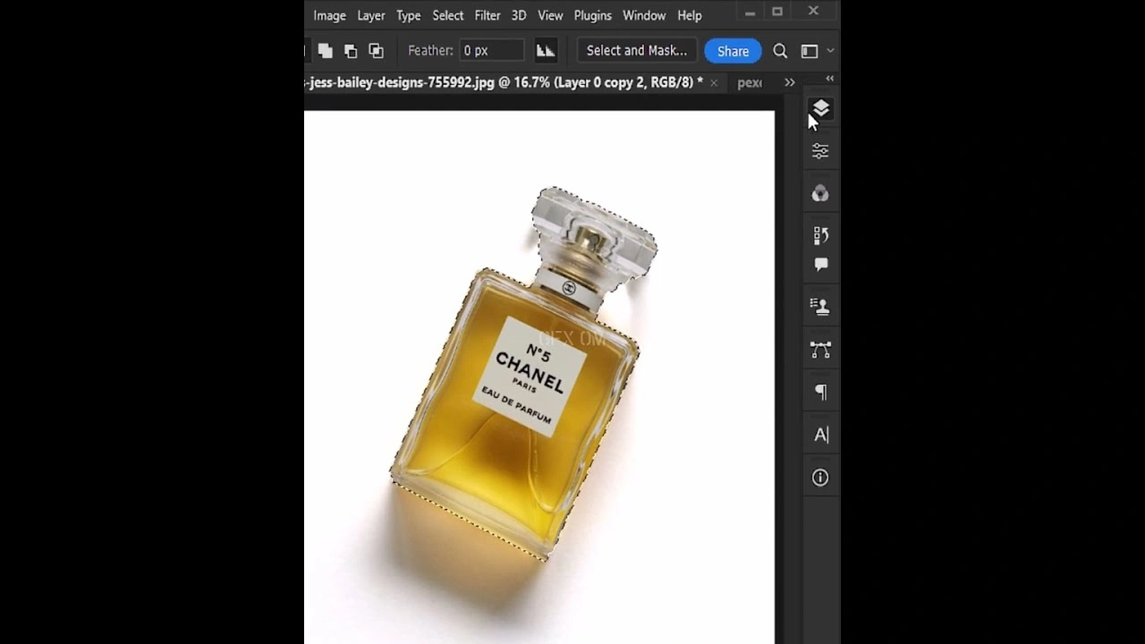Expand the hidden document tabs chevron

(x=790, y=82)
